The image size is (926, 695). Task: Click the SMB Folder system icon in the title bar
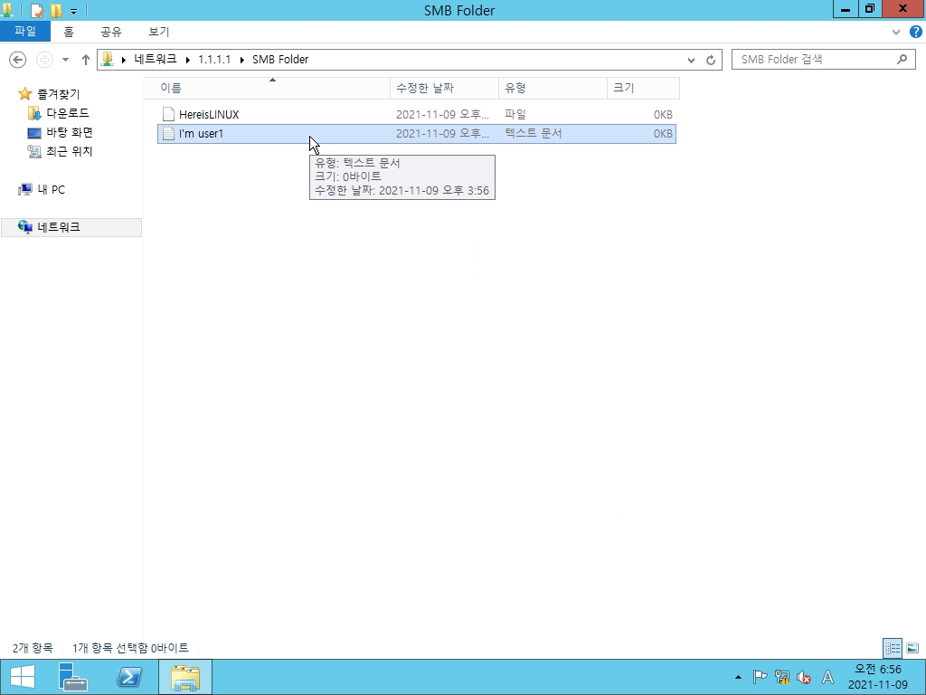(x=7, y=10)
